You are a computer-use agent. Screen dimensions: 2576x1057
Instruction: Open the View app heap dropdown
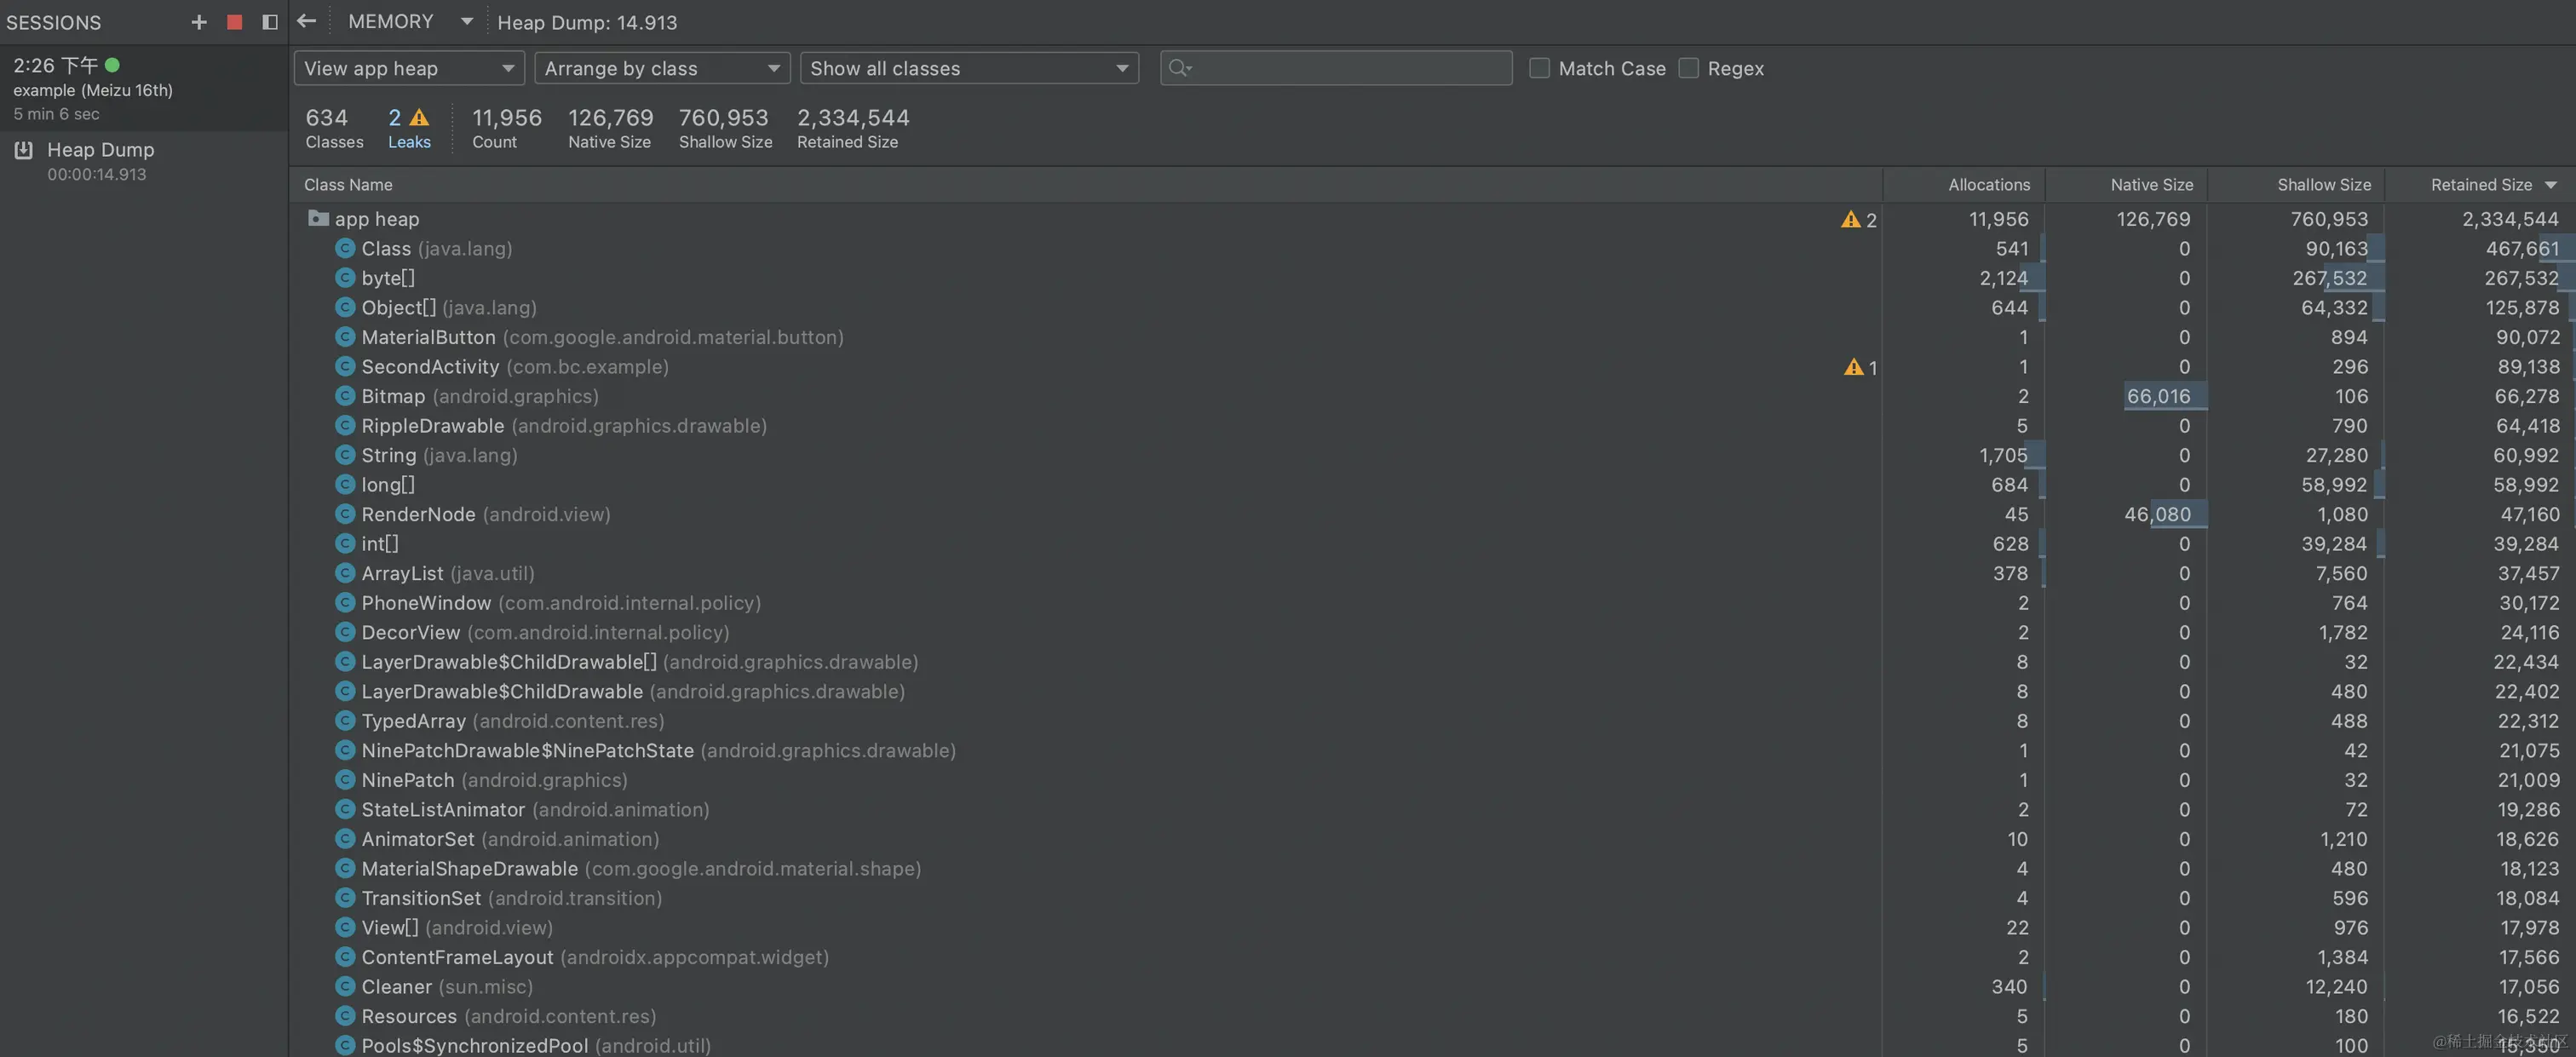tap(409, 68)
